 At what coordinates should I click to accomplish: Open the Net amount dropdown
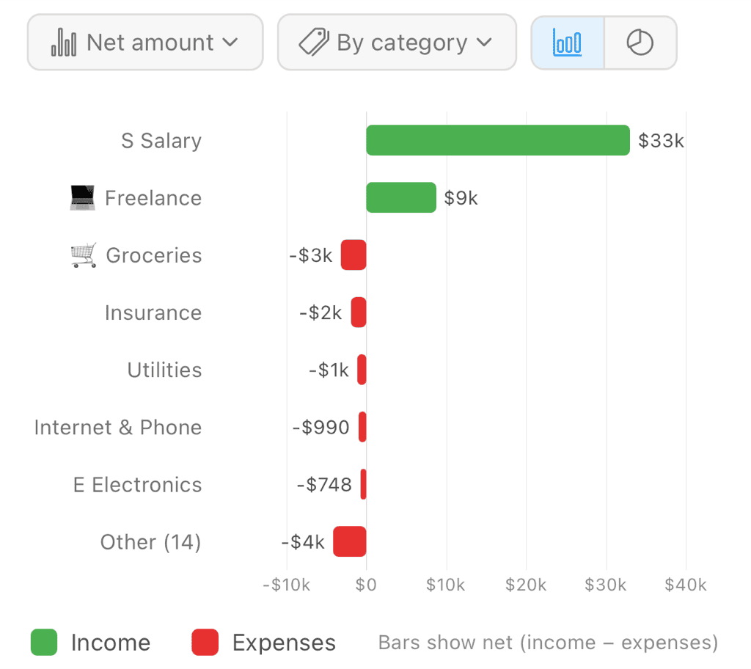tap(145, 42)
